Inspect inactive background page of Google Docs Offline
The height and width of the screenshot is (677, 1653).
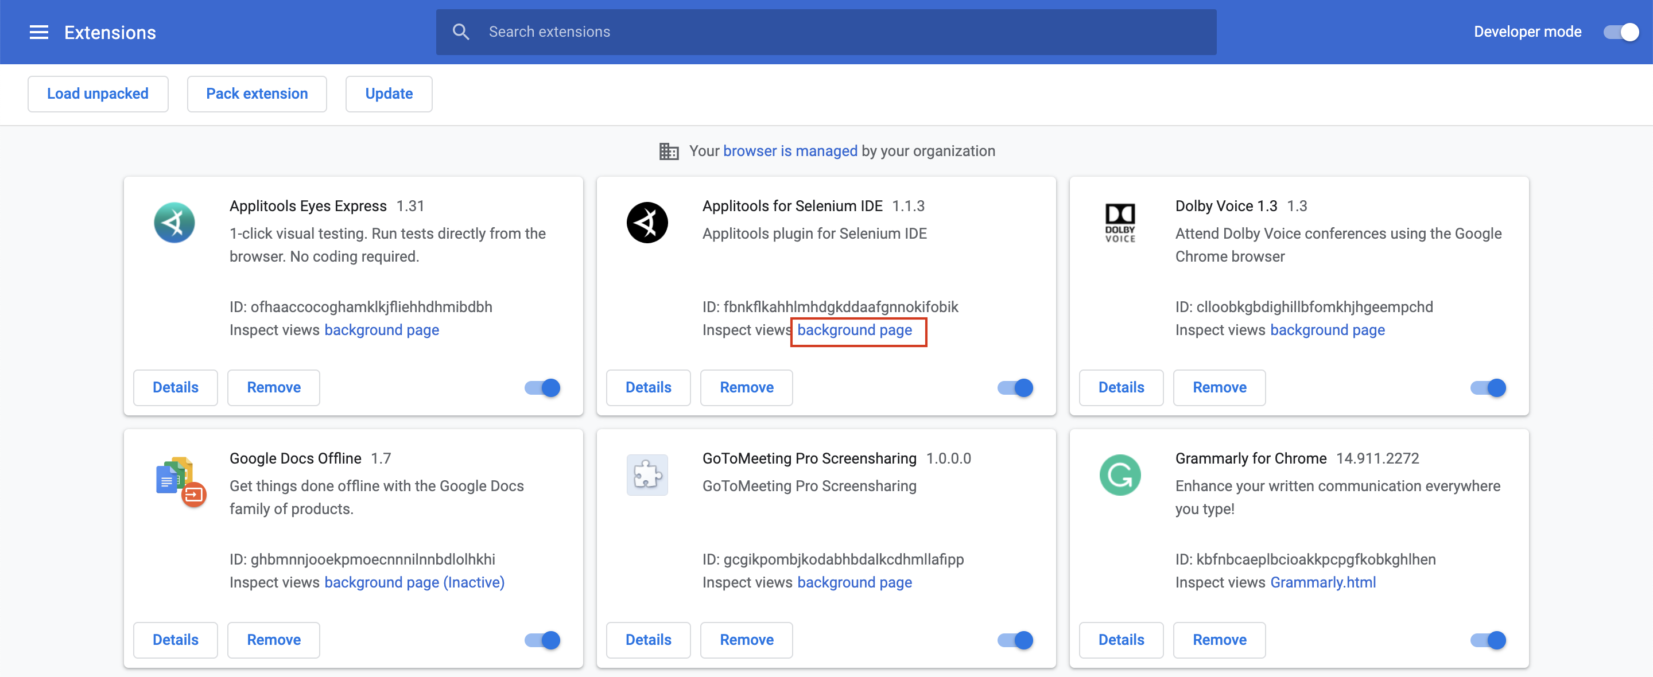(x=414, y=583)
